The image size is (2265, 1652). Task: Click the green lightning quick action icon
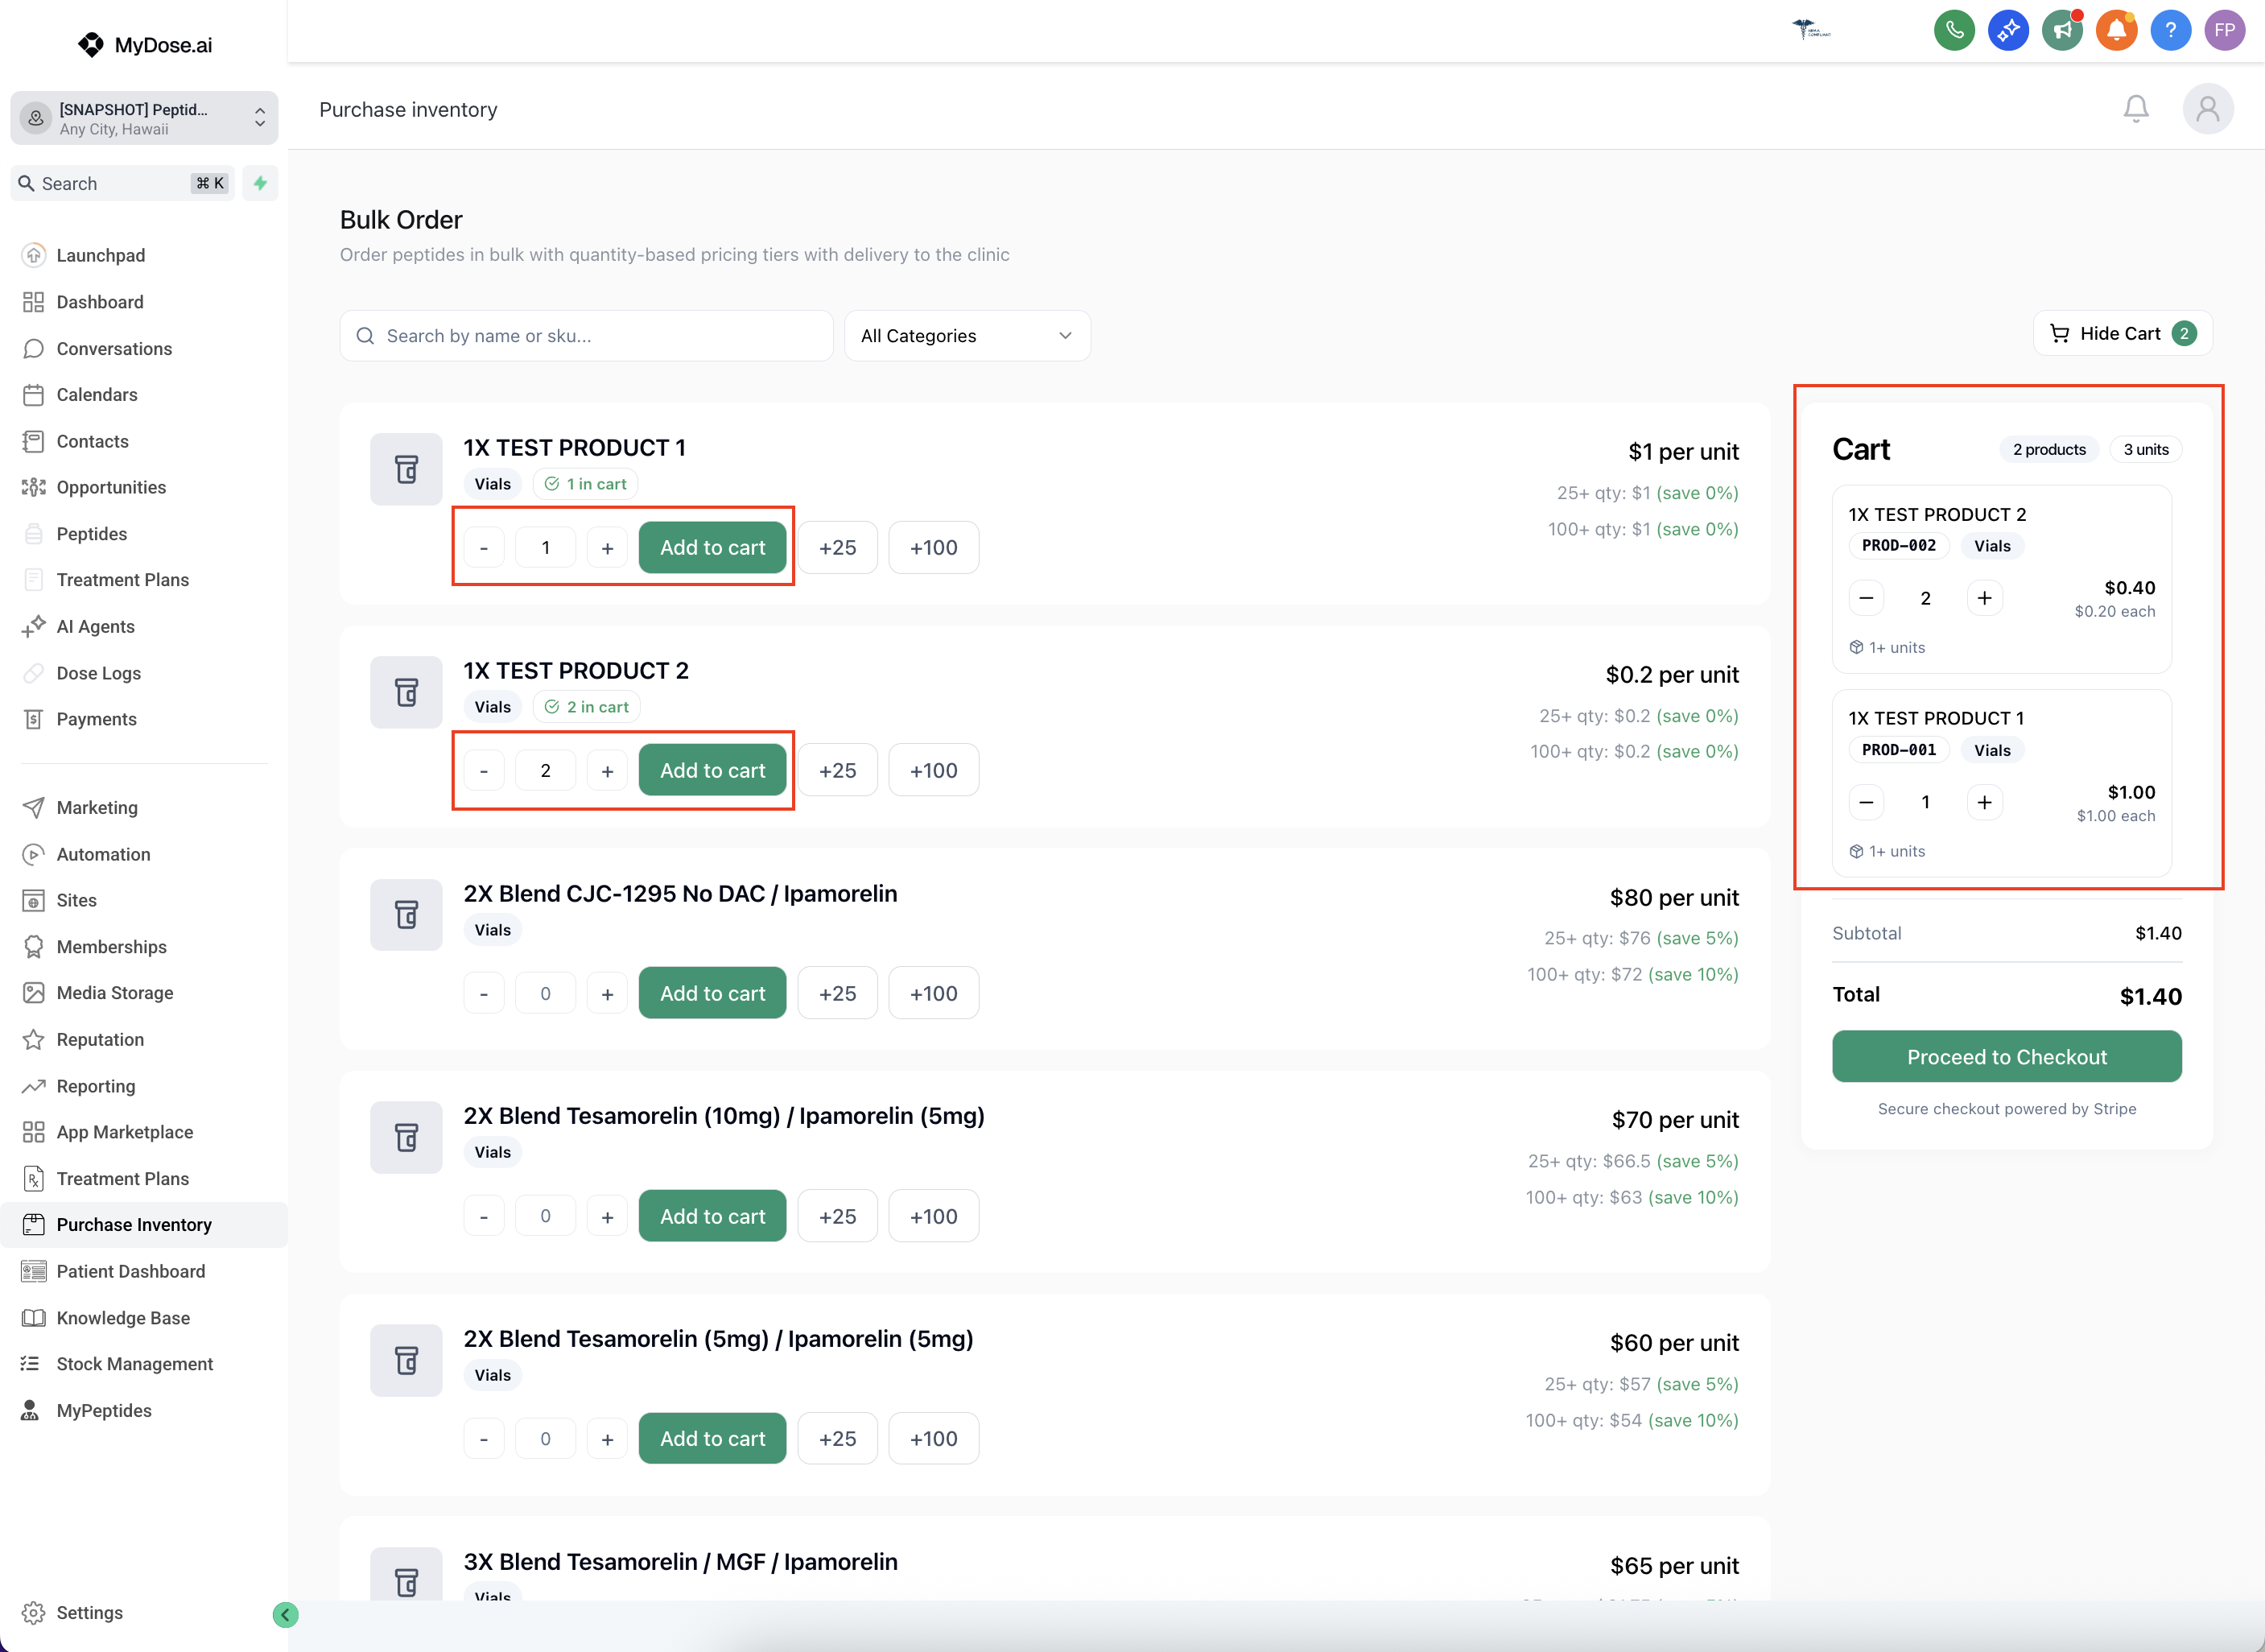tap(260, 183)
